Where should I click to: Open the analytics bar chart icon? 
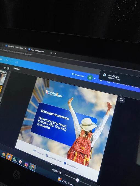pos(101,80)
